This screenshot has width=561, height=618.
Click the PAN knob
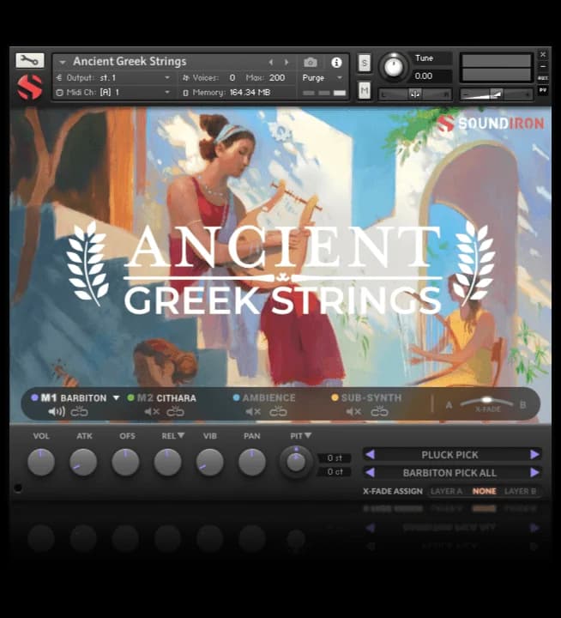(251, 462)
